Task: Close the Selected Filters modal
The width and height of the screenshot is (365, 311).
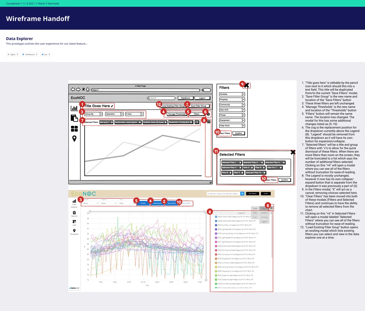Action: click(293, 152)
